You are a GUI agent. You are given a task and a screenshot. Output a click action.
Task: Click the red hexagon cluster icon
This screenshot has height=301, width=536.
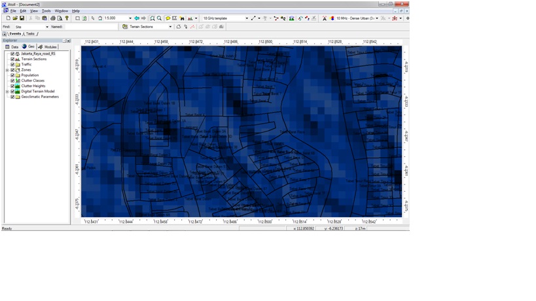pyautogui.click(x=395, y=18)
